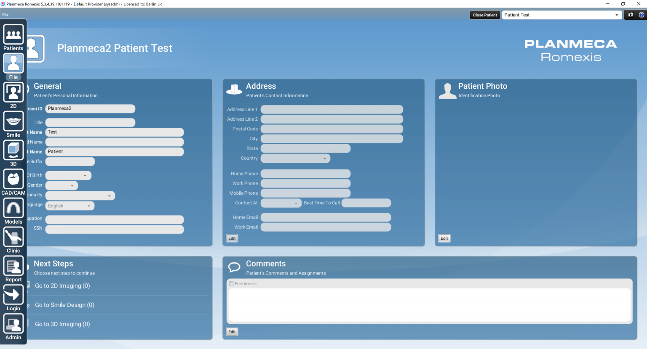Open the Report module
The image size is (647, 349).
pyautogui.click(x=13, y=268)
